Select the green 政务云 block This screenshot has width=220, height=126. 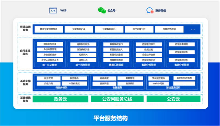click(x=61, y=99)
